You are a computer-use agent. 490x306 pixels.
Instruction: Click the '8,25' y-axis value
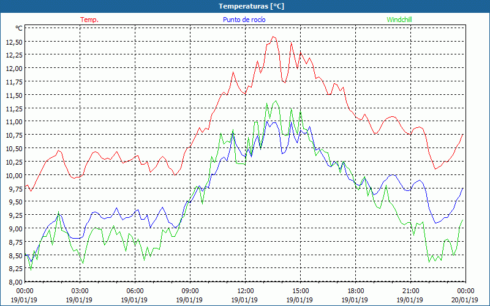pyautogui.click(x=16, y=269)
